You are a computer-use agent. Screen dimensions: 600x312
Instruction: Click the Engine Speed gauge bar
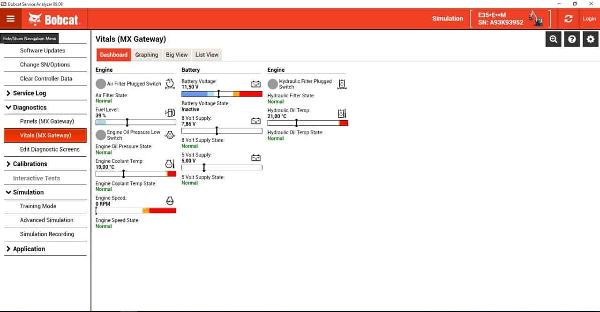136,210
